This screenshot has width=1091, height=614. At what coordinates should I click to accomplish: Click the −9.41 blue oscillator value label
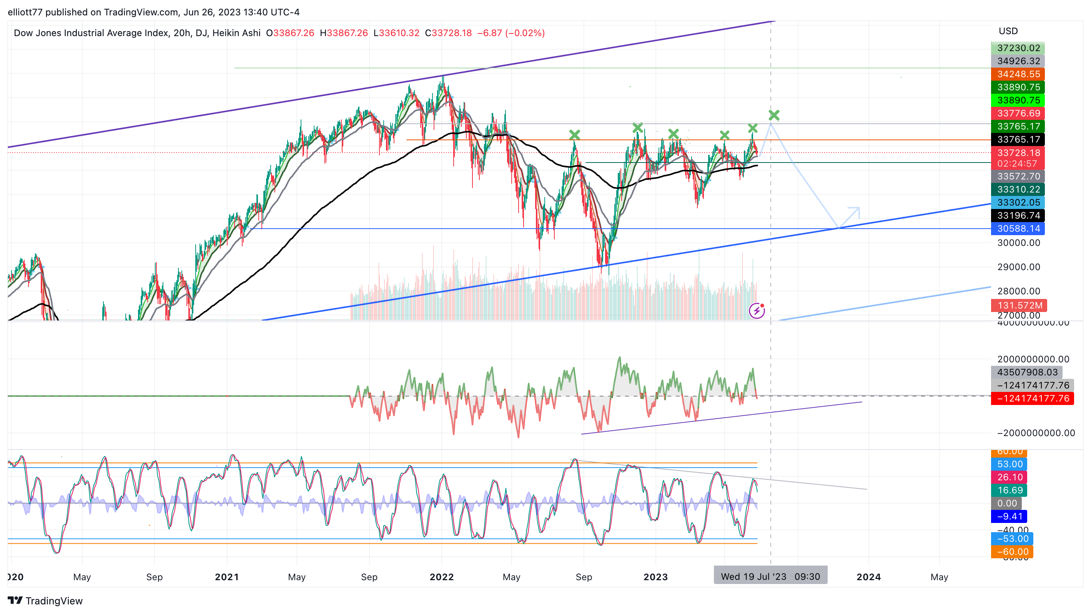1009,517
